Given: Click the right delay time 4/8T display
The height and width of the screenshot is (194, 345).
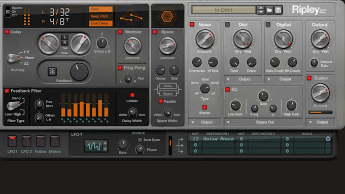Looking at the screenshot, I should point(59,22).
